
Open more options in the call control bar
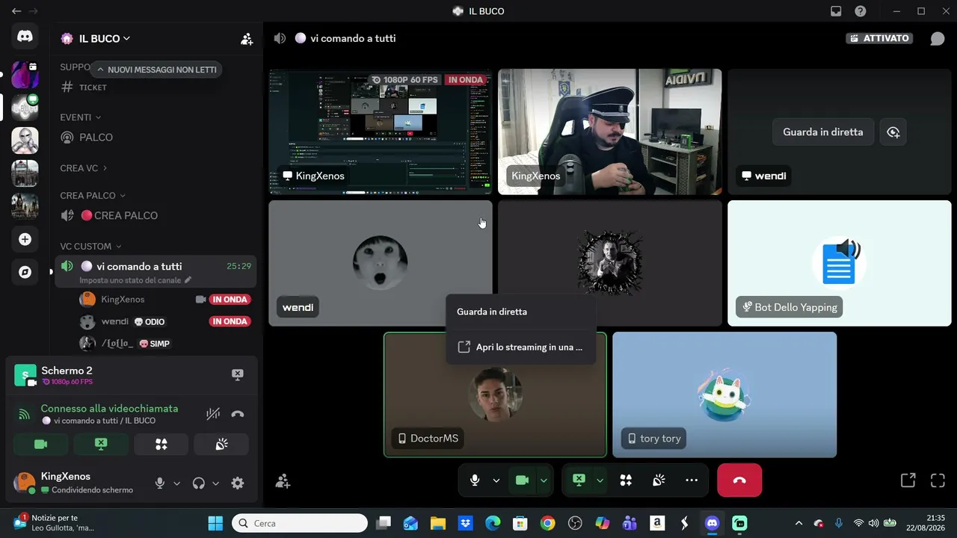coord(692,480)
